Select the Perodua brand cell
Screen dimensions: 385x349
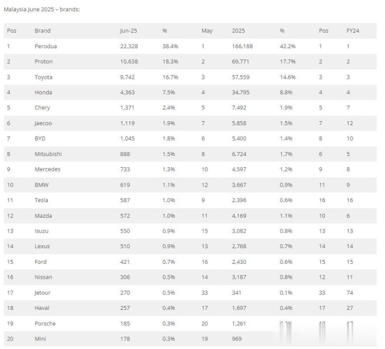pyautogui.click(x=46, y=46)
